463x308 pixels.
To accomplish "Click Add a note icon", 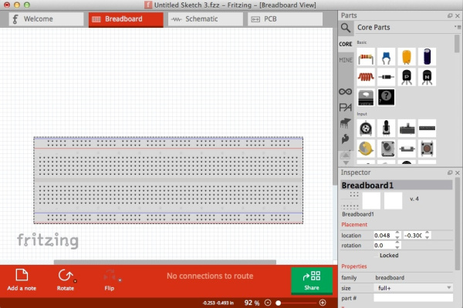I will [22, 280].
